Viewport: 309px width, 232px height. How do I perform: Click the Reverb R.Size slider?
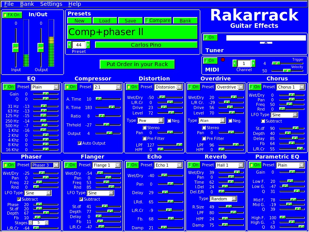click(x=231, y=207)
